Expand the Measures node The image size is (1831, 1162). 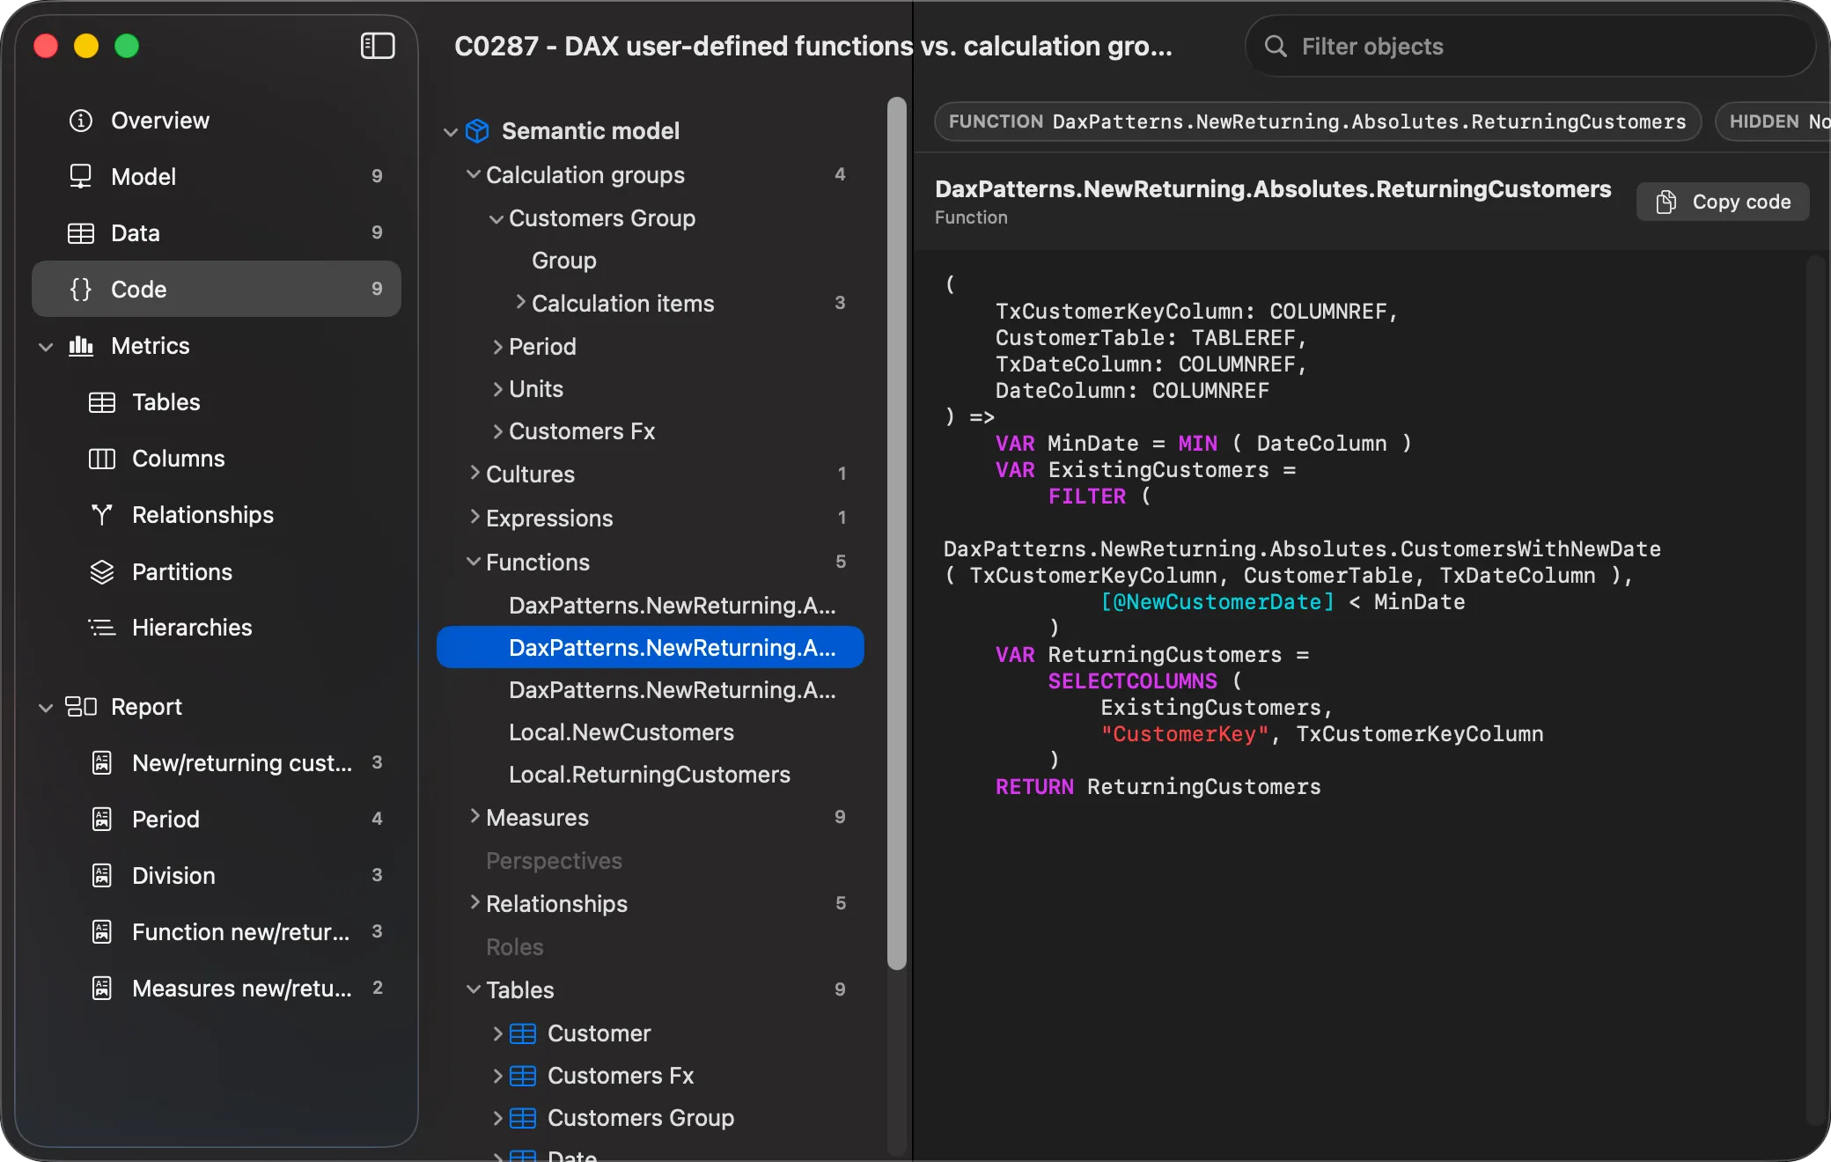pyautogui.click(x=474, y=816)
